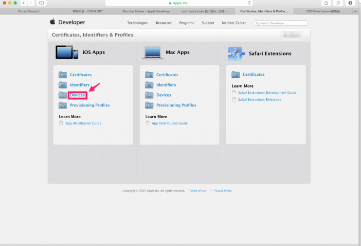Open Safari Extensions Reference link
Screen dimensions: 361x246
(259, 99)
